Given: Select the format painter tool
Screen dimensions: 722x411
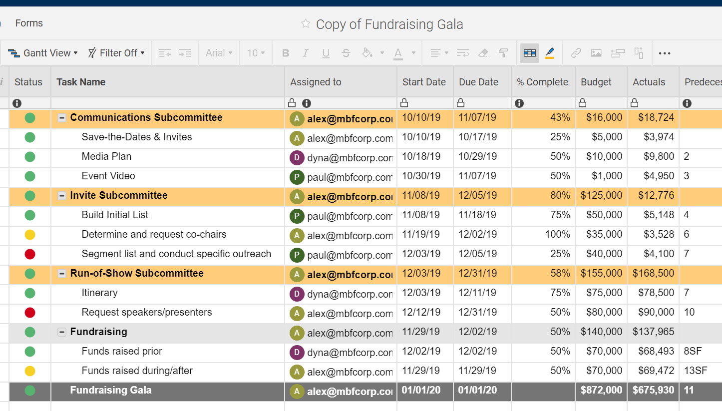Looking at the screenshot, I should tap(503, 53).
